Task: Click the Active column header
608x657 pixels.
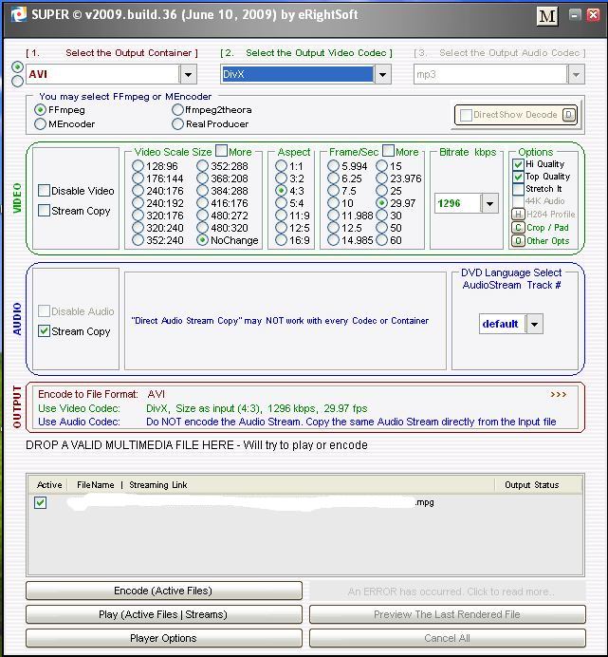Action: click(x=49, y=485)
